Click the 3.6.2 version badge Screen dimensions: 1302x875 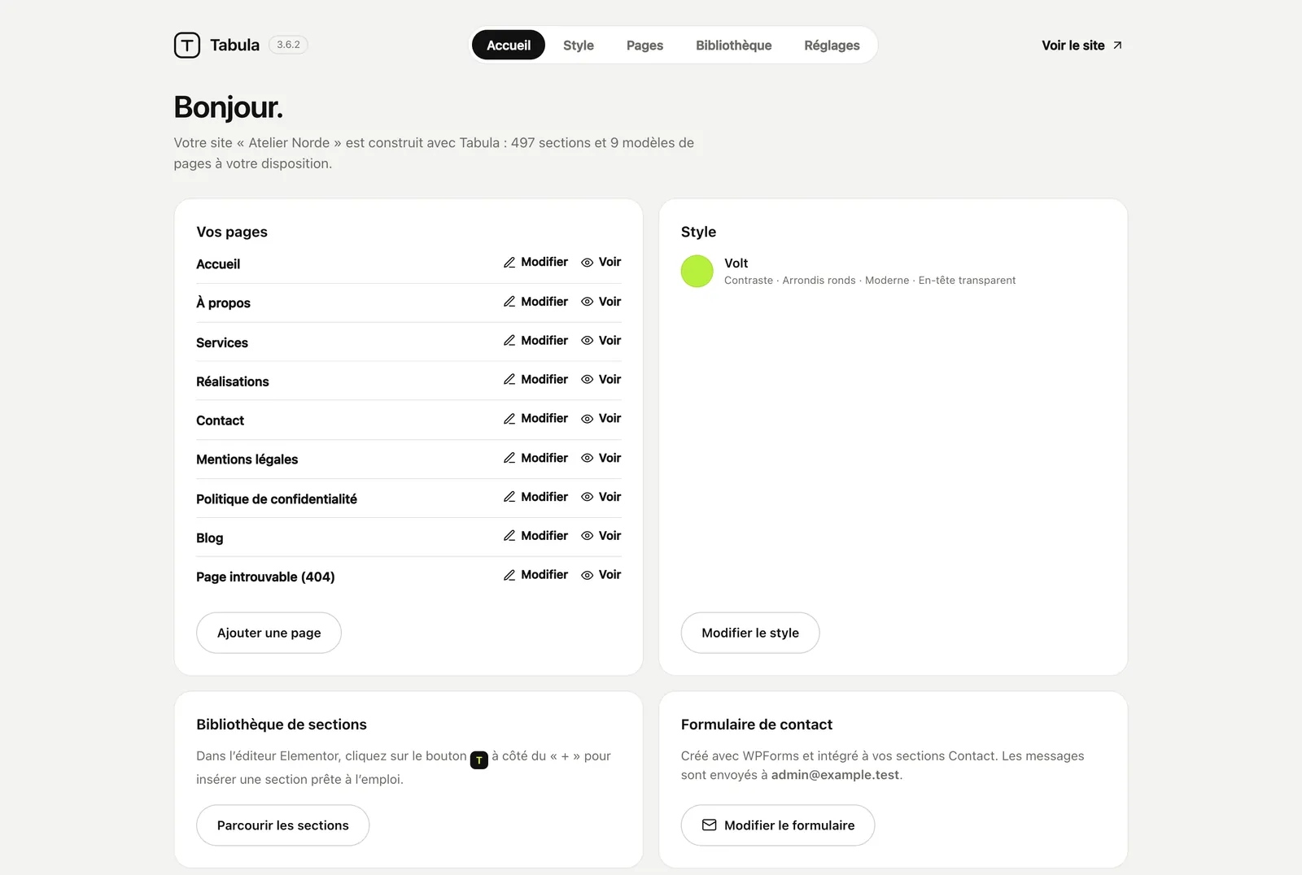coord(288,45)
